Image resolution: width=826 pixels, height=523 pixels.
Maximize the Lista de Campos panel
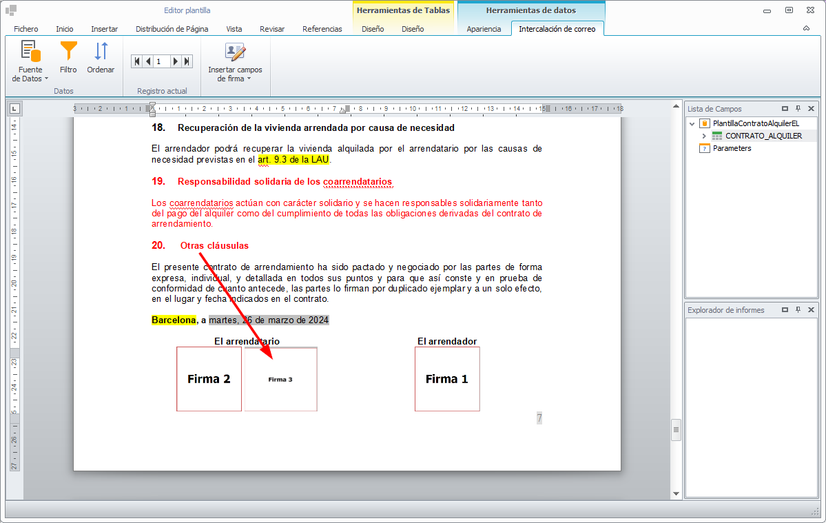click(x=785, y=109)
